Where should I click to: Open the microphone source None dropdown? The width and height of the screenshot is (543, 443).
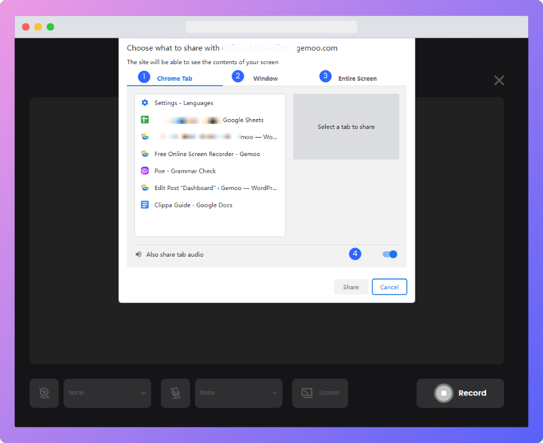point(239,393)
